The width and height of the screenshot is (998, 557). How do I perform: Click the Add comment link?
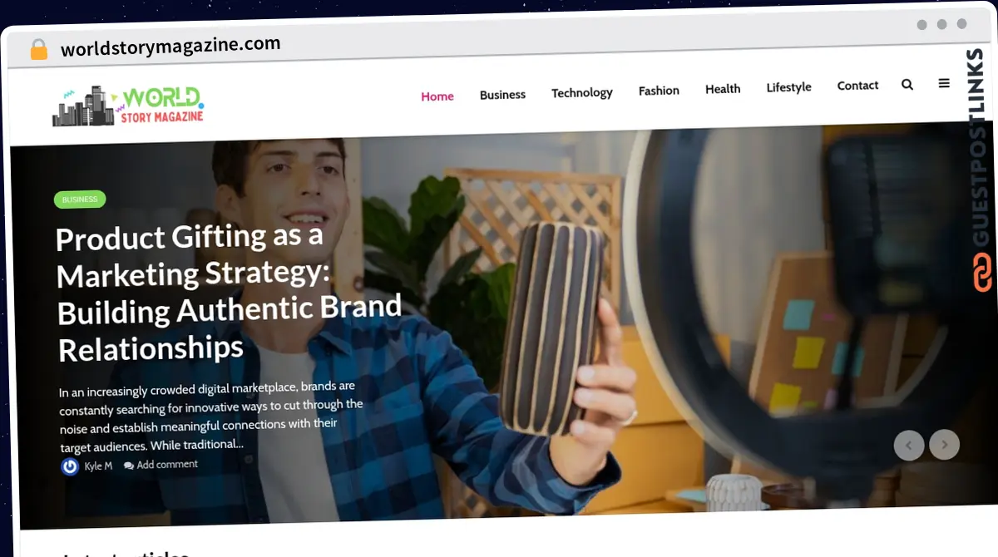(x=167, y=465)
